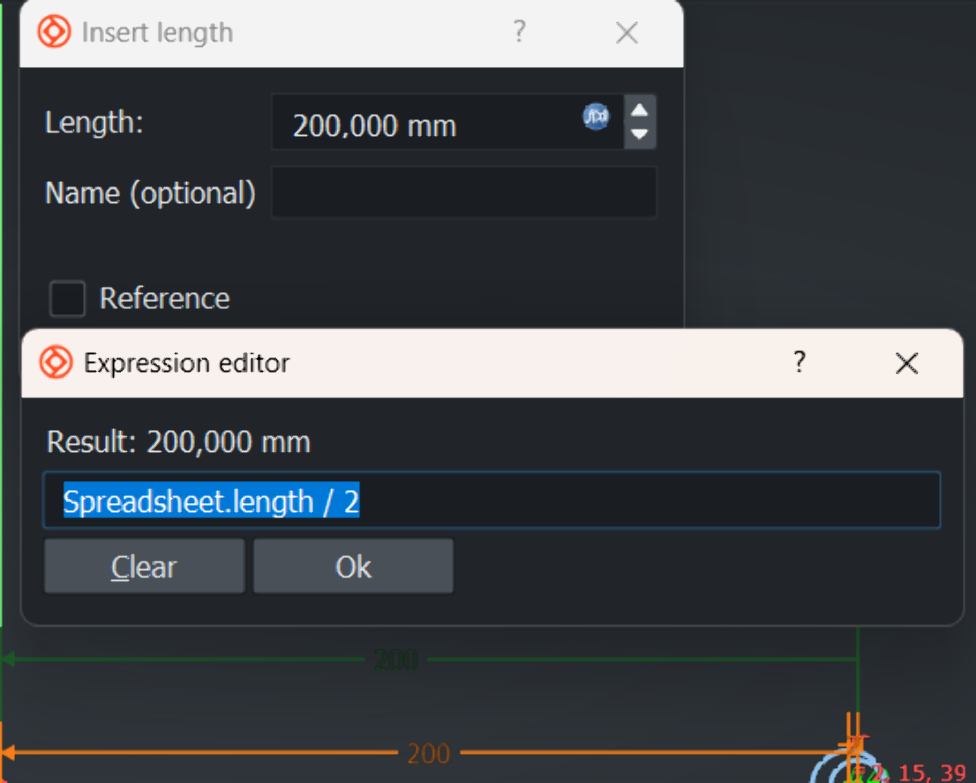
Task: Click the Expression editor help question mark
Action: [x=799, y=362]
